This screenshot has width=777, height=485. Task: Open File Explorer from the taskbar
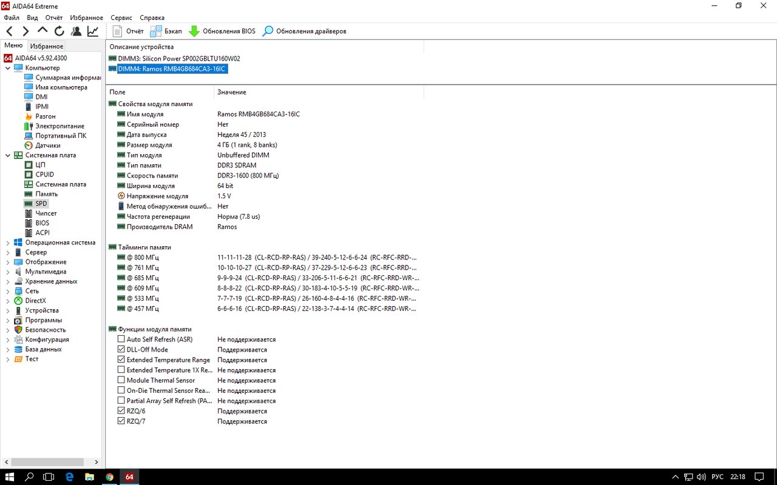pos(89,477)
